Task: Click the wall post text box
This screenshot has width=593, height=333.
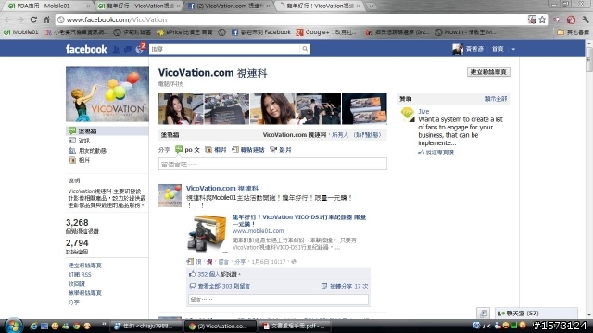Action: coord(272,165)
